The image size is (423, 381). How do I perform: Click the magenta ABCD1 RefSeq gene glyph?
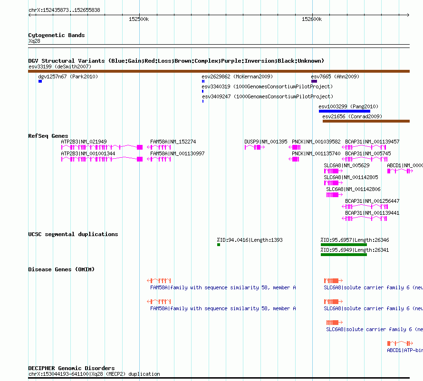pyautogui.click(x=400, y=171)
